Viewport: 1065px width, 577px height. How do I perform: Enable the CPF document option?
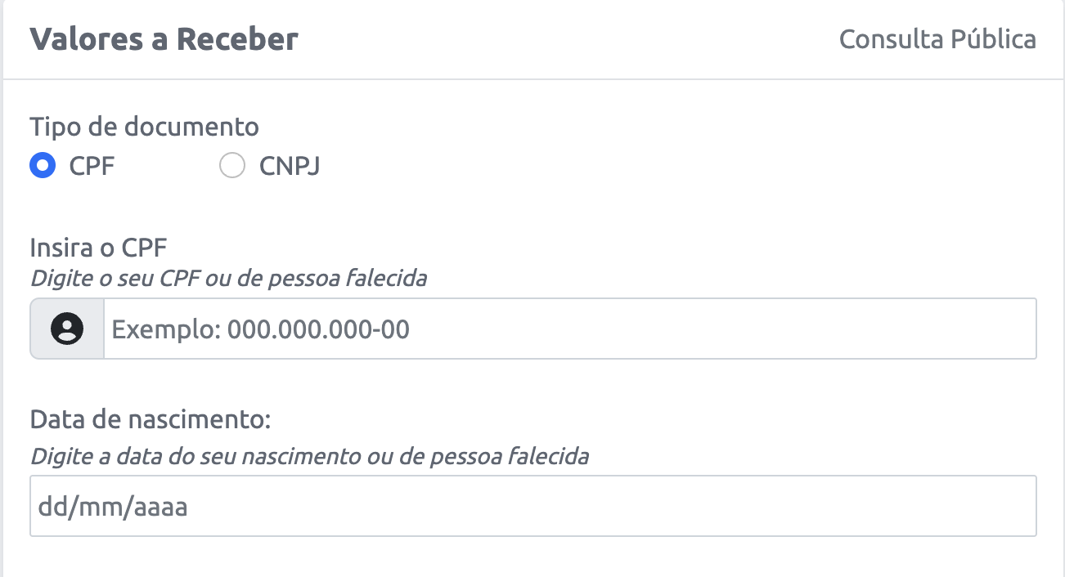[43, 166]
